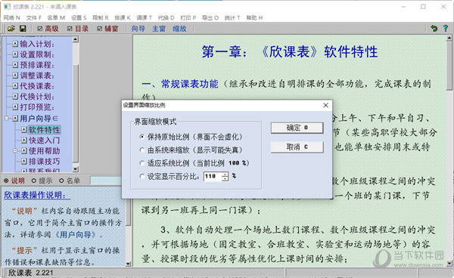Open the 《用户向导》 link
The width and height of the screenshot is (454, 278).
76,234
